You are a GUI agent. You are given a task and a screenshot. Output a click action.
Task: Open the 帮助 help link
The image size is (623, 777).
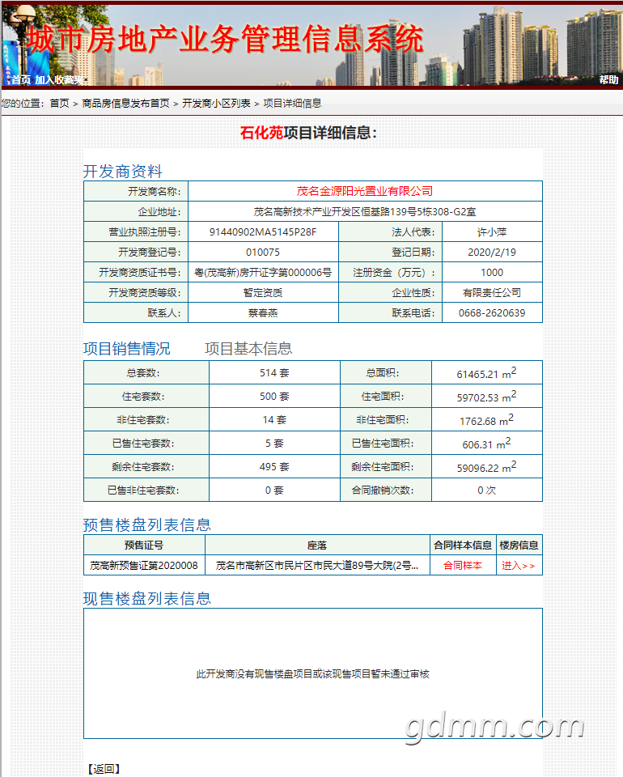(x=608, y=80)
